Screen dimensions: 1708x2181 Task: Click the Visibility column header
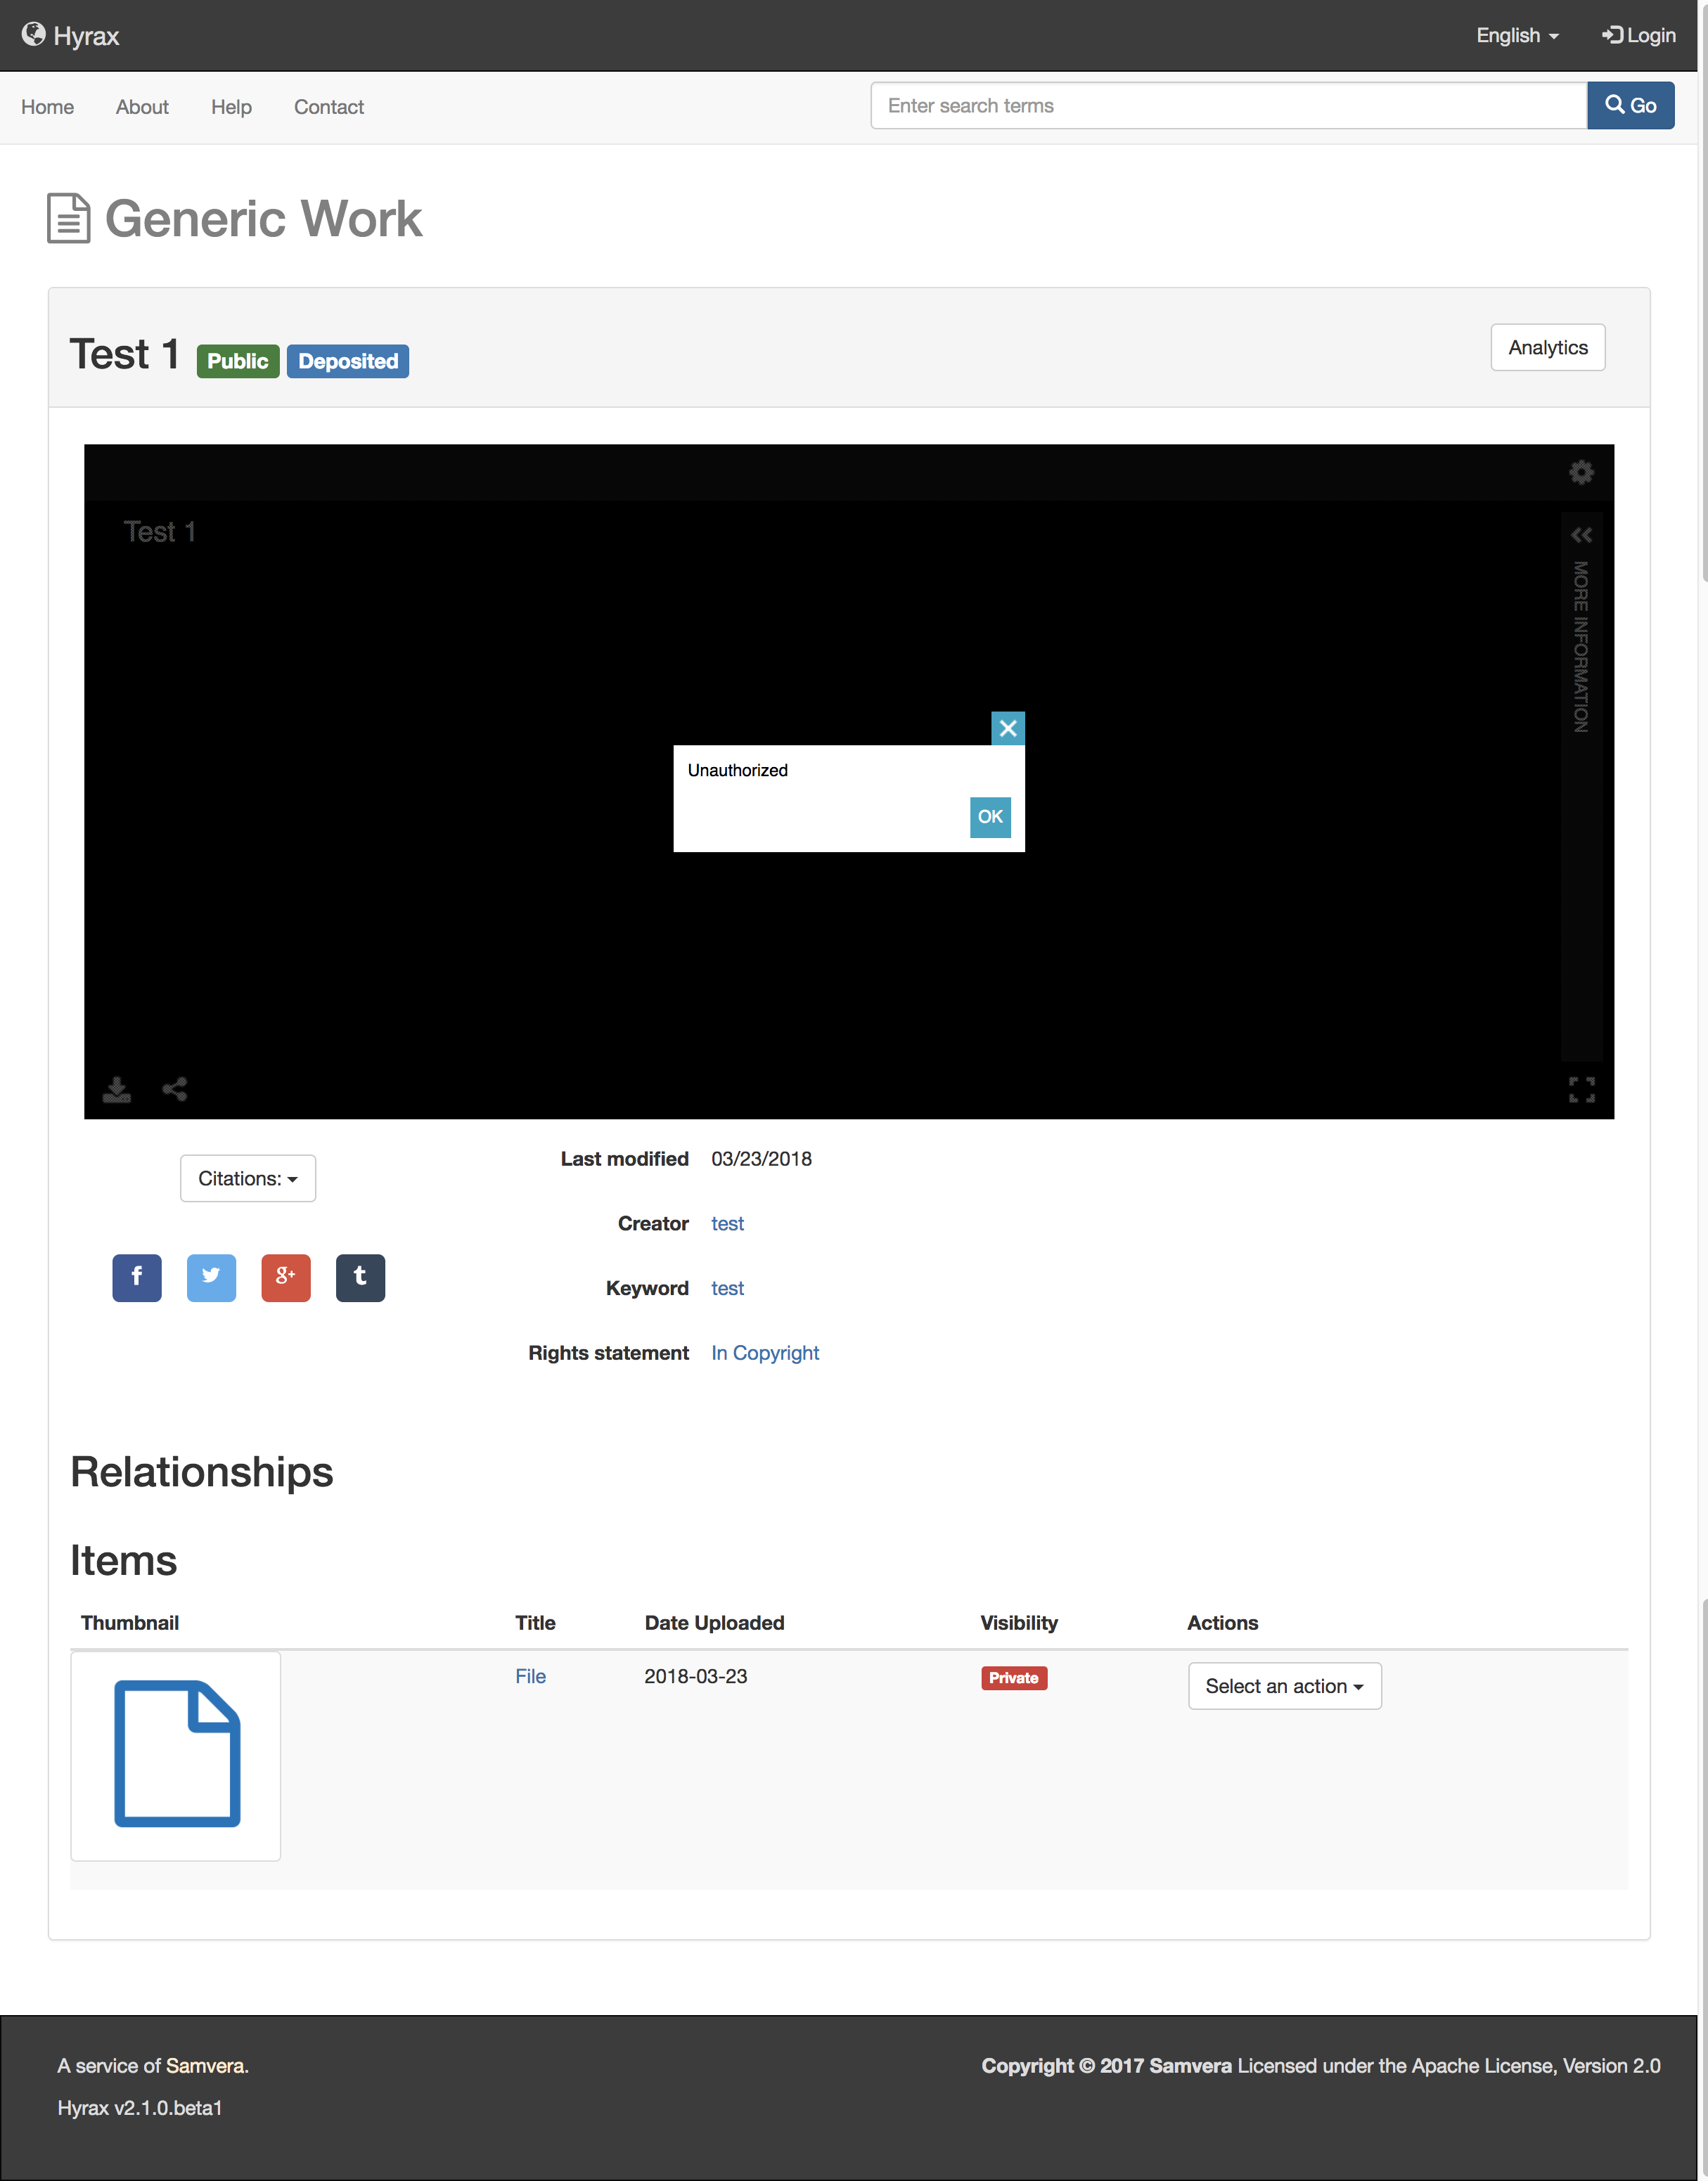pyautogui.click(x=1019, y=1623)
